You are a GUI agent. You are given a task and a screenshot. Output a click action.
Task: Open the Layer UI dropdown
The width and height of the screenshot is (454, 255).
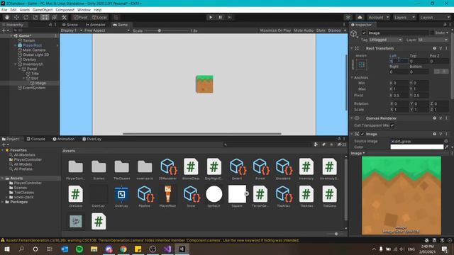[x=433, y=40]
